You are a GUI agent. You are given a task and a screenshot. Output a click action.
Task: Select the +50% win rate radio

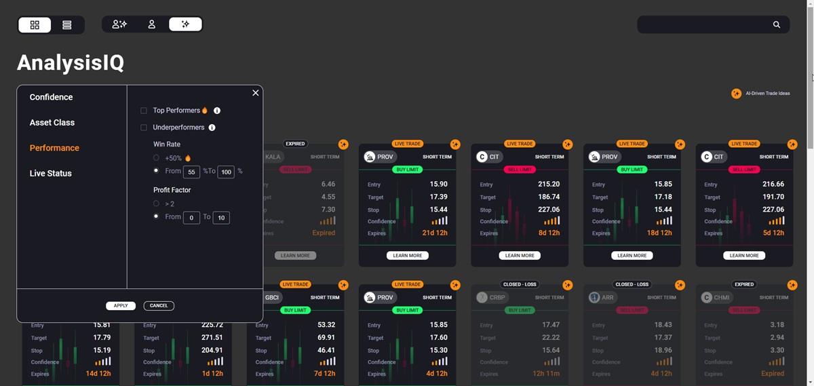click(156, 158)
